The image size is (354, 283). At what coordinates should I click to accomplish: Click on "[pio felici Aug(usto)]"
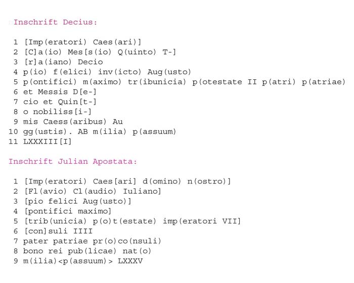(x=78, y=201)
